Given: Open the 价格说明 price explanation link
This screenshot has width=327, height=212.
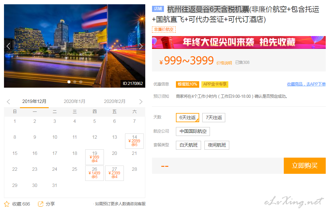Looking at the screenshot, I should click(x=224, y=63).
